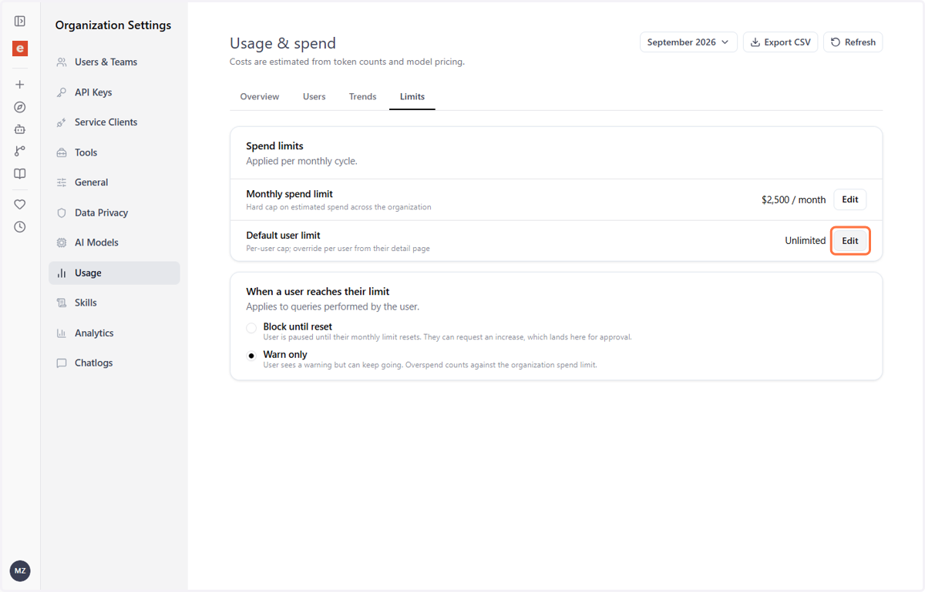
Task: Edit the Default user limit
Action: (x=850, y=241)
